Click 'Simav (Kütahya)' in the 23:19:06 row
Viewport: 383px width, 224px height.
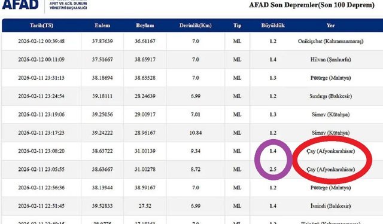pyautogui.click(x=330, y=114)
